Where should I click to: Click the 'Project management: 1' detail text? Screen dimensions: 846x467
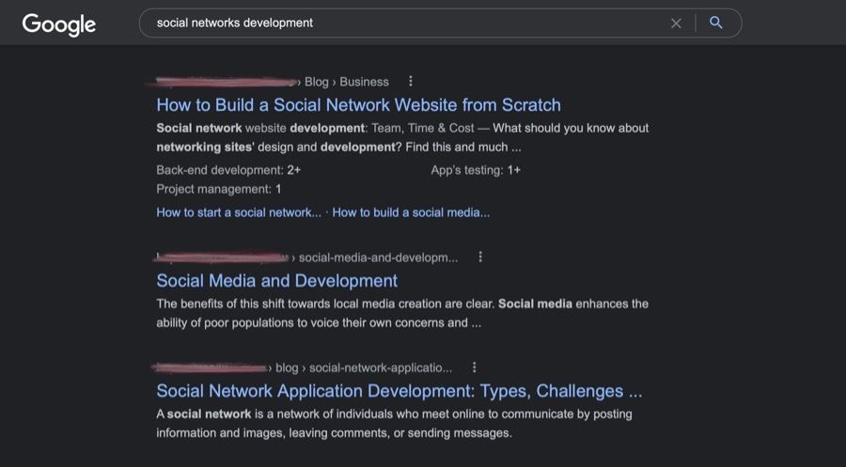pyautogui.click(x=219, y=189)
